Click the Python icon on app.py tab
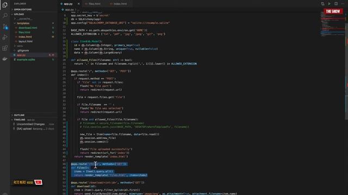348x195 pixels. tap(61, 4)
